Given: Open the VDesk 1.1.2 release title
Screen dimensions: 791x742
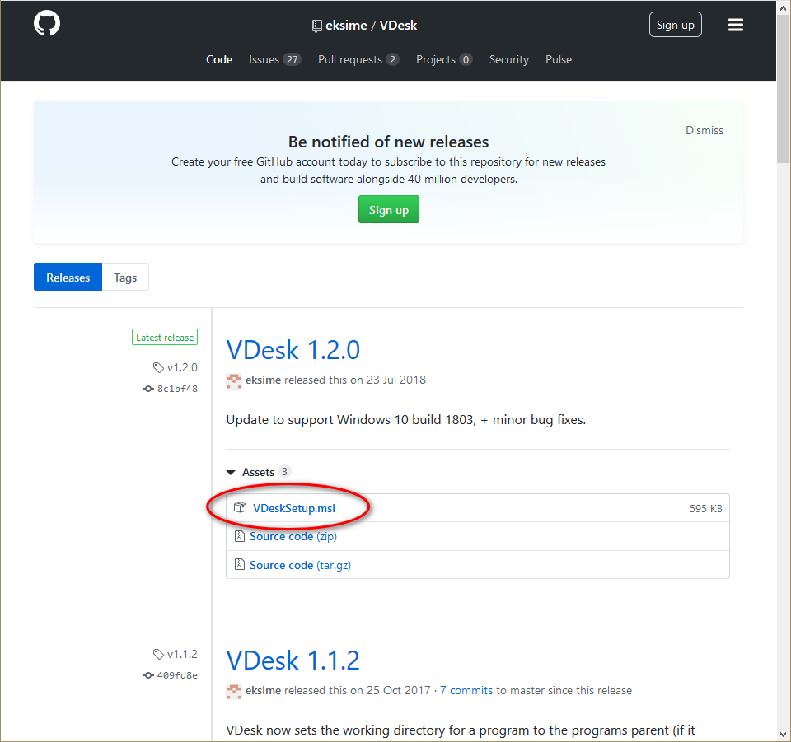Looking at the screenshot, I should (293, 660).
